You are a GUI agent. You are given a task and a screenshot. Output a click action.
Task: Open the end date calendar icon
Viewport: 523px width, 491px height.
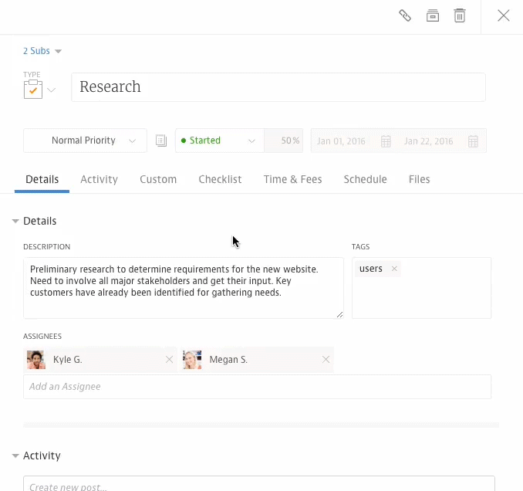click(x=474, y=141)
